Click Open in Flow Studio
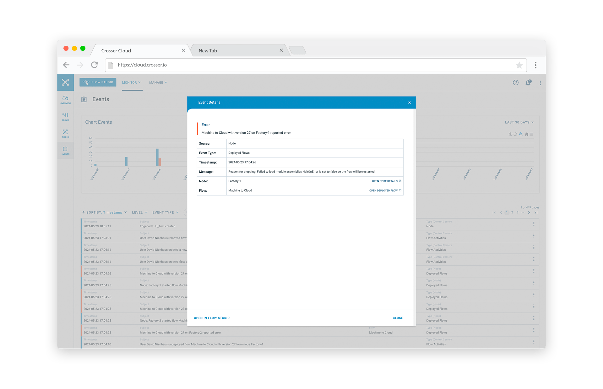 pyautogui.click(x=212, y=318)
